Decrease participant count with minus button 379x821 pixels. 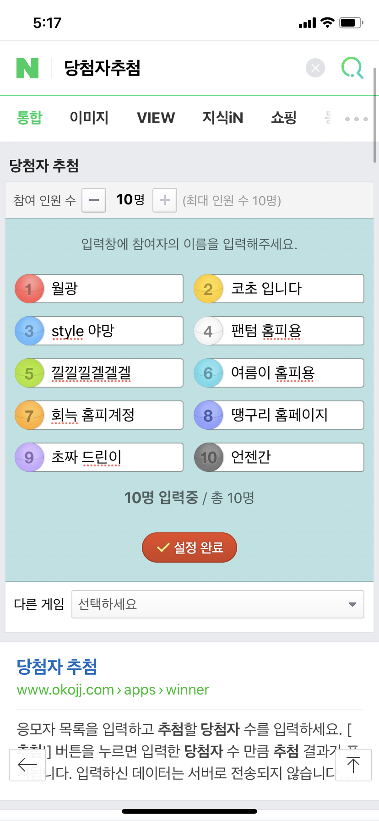(x=94, y=200)
